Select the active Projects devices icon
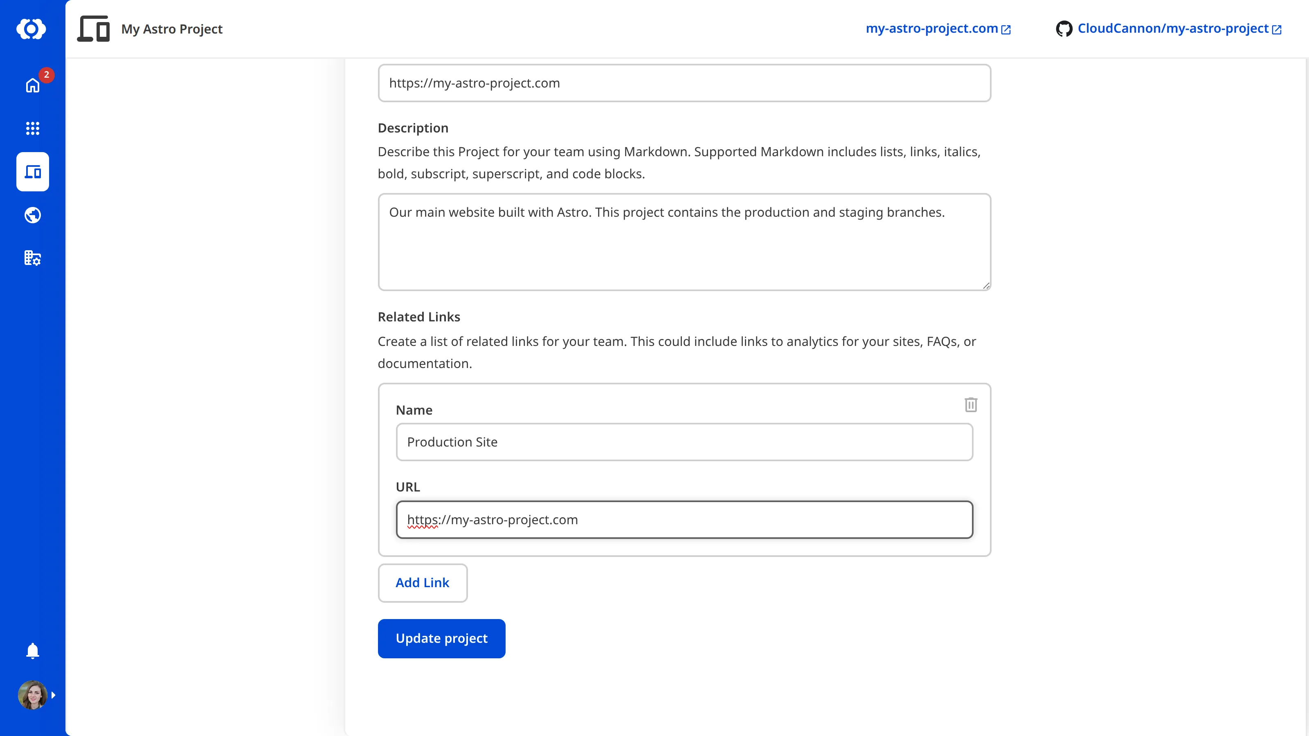The height and width of the screenshot is (736, 1309). (32, 172)
